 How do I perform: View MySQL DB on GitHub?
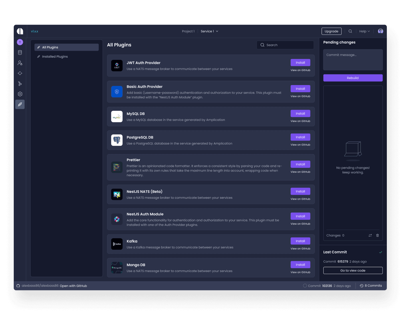click(x=300, y=121)
